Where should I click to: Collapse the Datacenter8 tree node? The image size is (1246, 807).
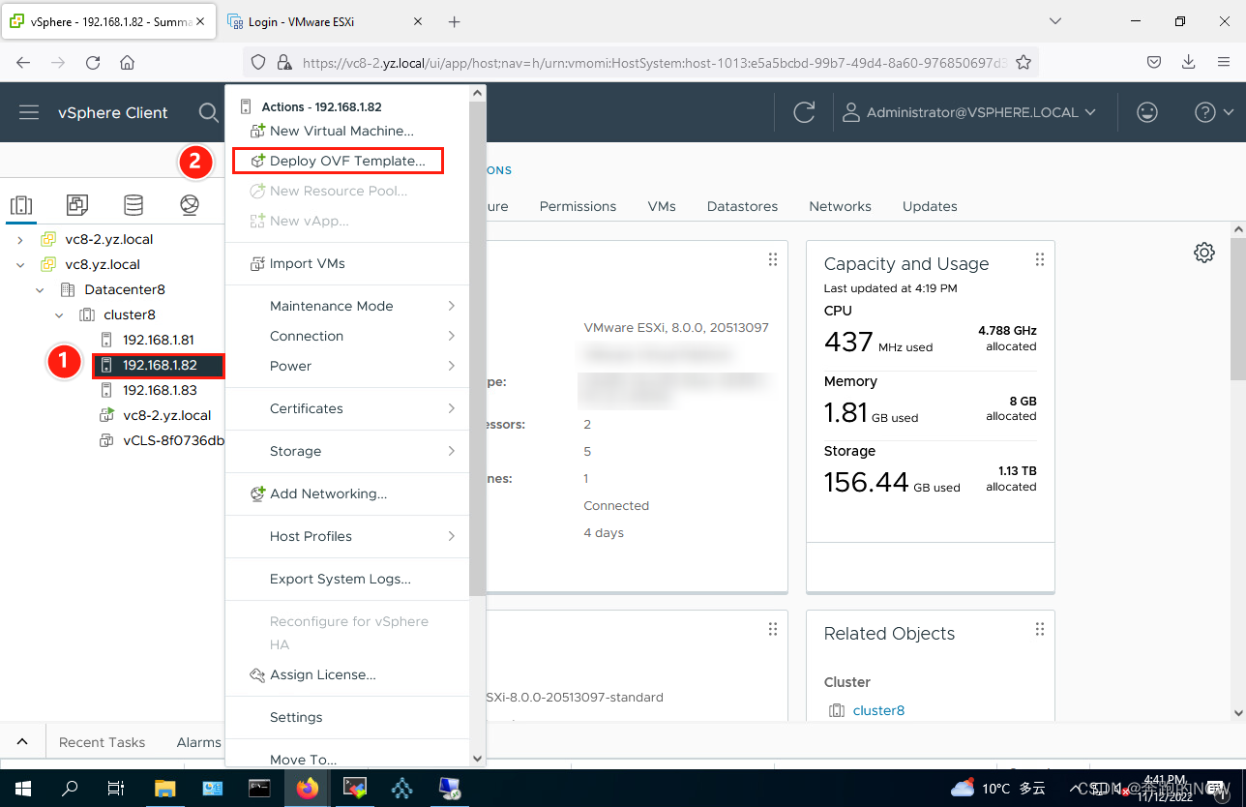click(x=40, y=289)
